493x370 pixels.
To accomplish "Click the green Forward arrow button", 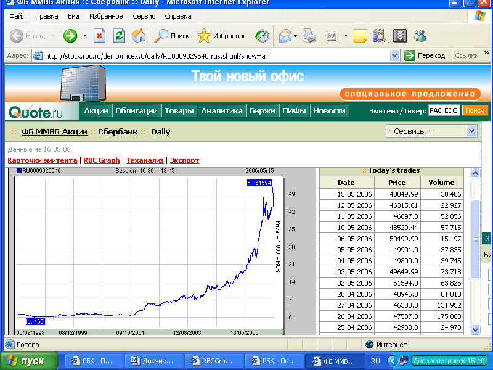I will [x=70, y=36].
